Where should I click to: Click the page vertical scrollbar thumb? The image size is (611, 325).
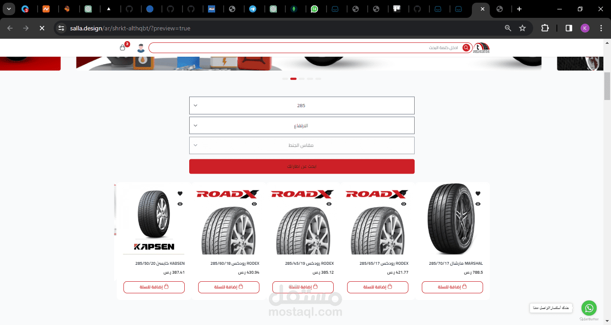pyautogui.click(x=607, y=86)
